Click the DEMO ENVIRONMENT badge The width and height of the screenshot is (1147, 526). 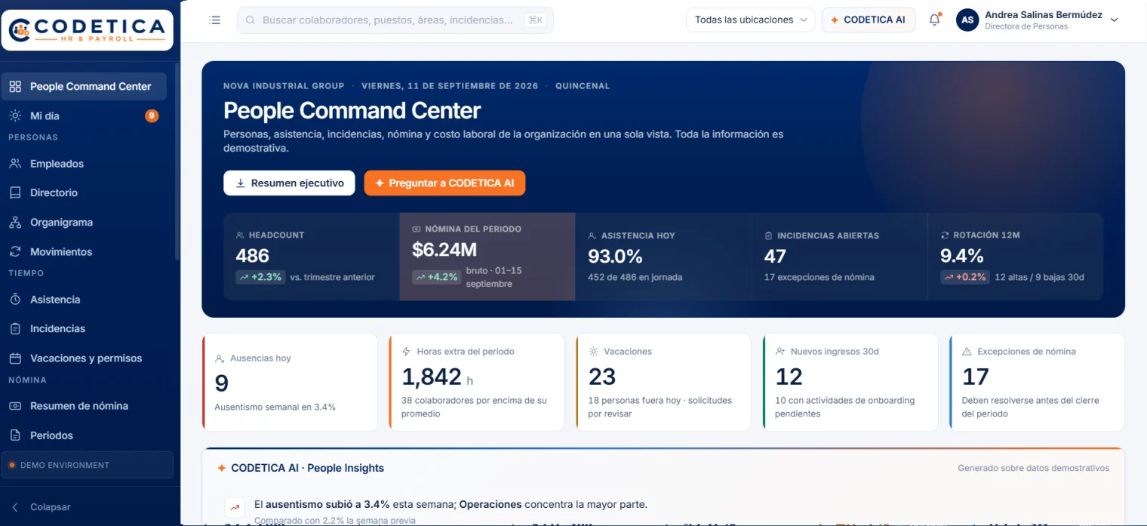(88, 465)
